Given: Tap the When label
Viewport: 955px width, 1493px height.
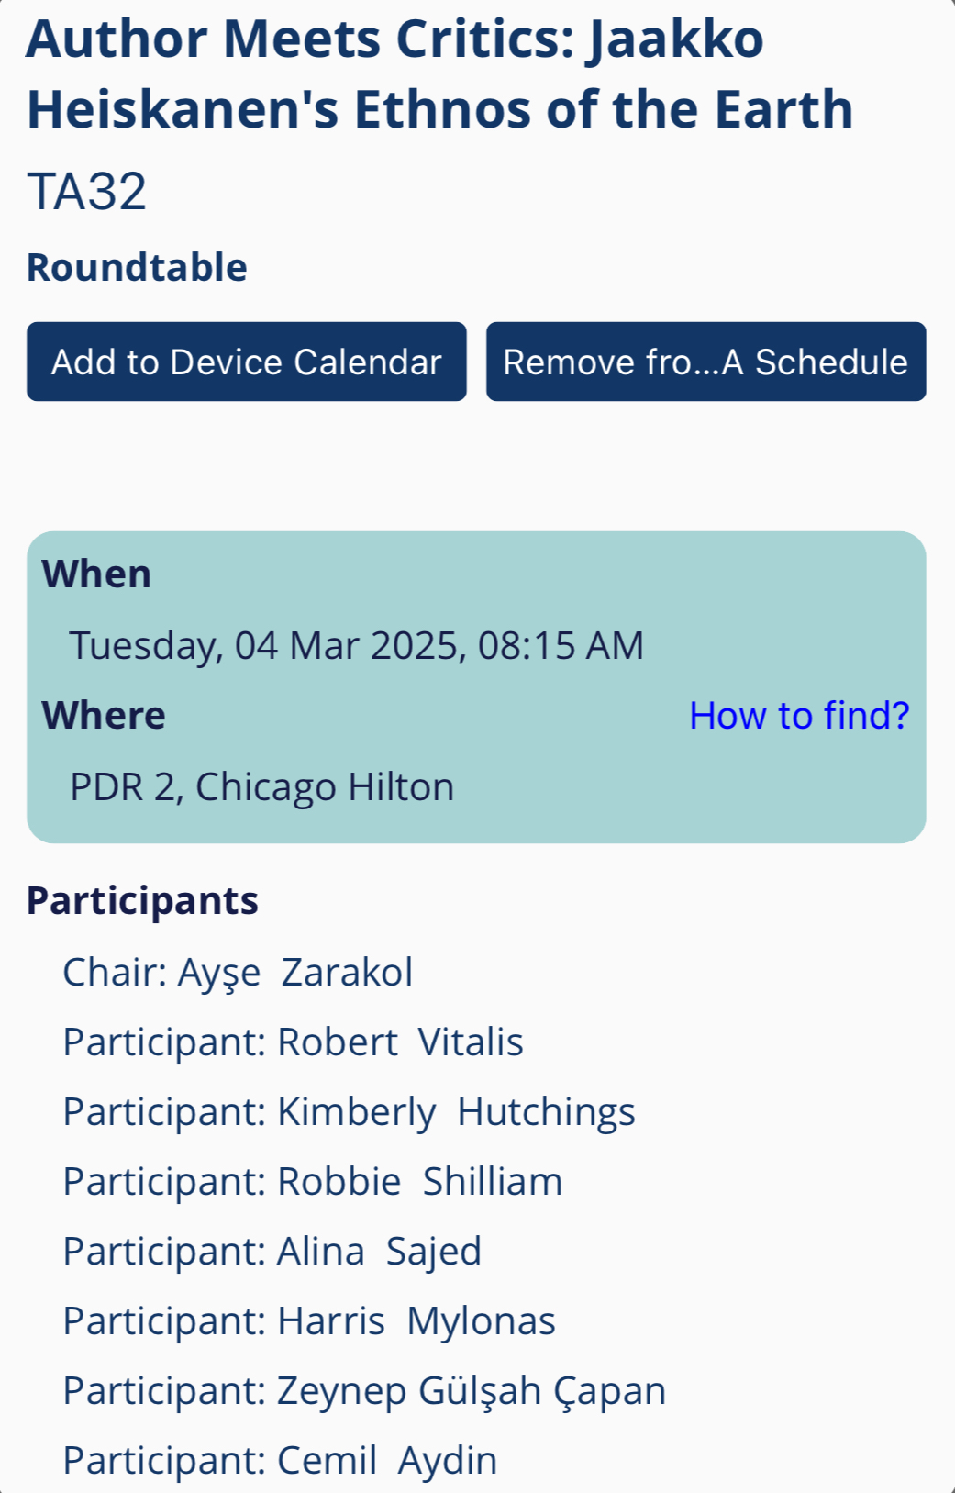Looking at the screenshot, I should [x=96, y=574].
